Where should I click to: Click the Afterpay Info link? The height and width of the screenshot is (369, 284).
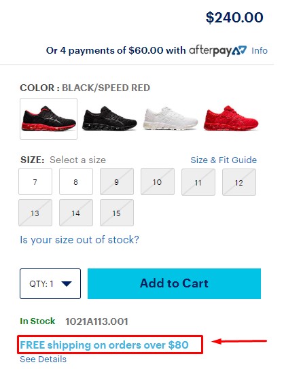tap(260, 50)
